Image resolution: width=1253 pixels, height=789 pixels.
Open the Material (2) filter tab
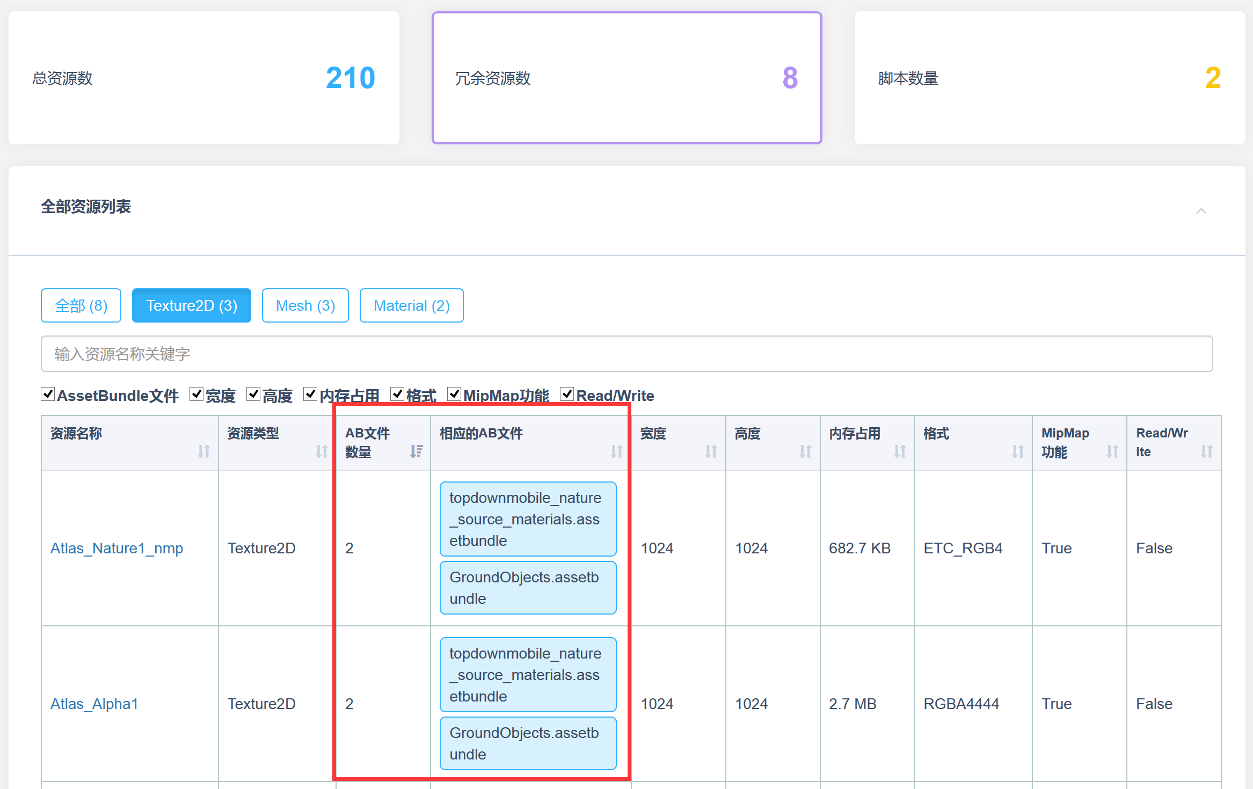click(411, 305)
